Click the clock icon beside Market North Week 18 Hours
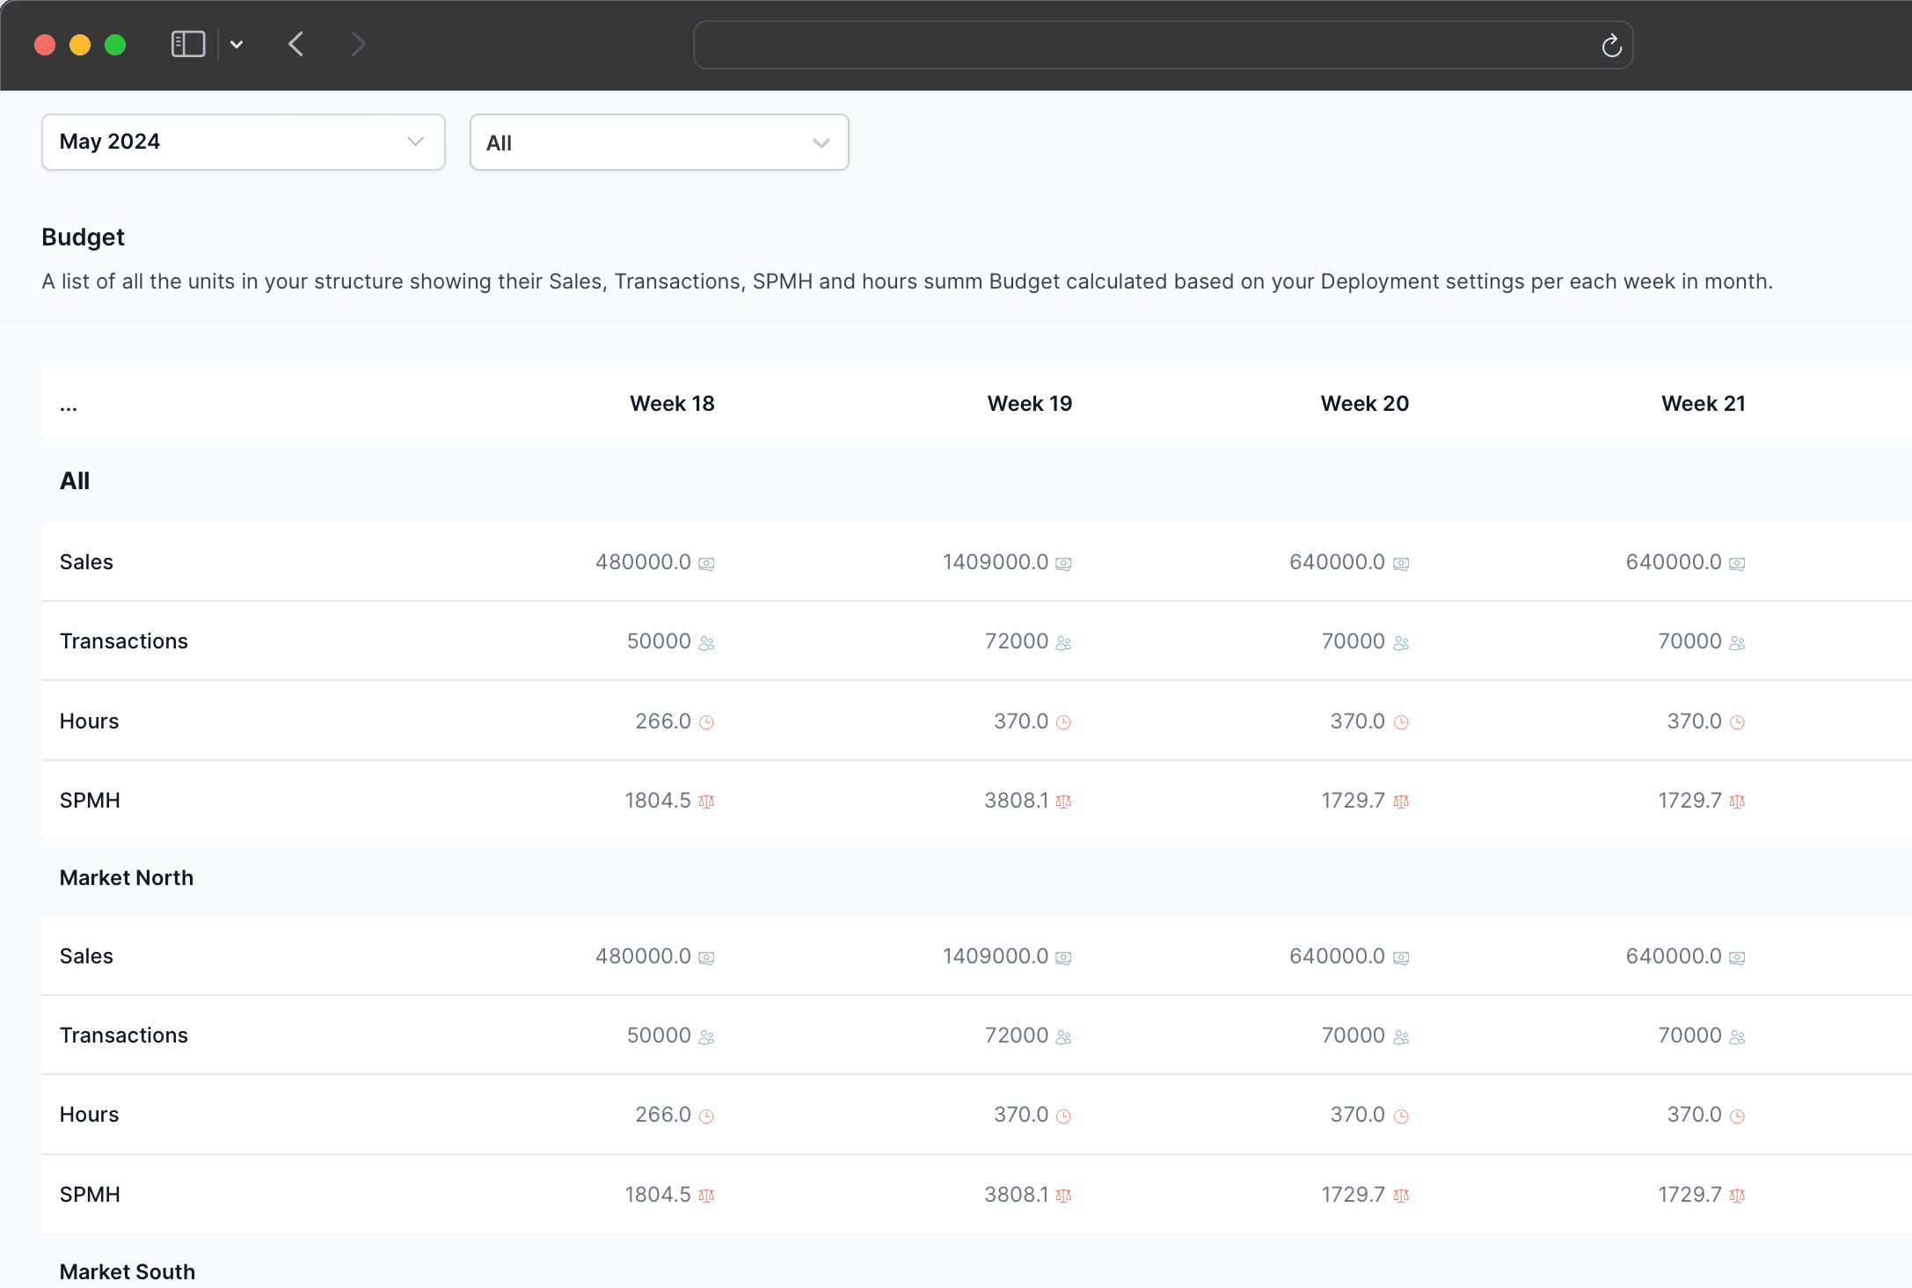 [706, 1116]
